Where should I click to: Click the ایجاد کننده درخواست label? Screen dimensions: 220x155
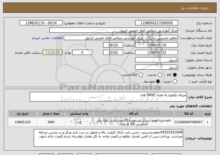196,38
